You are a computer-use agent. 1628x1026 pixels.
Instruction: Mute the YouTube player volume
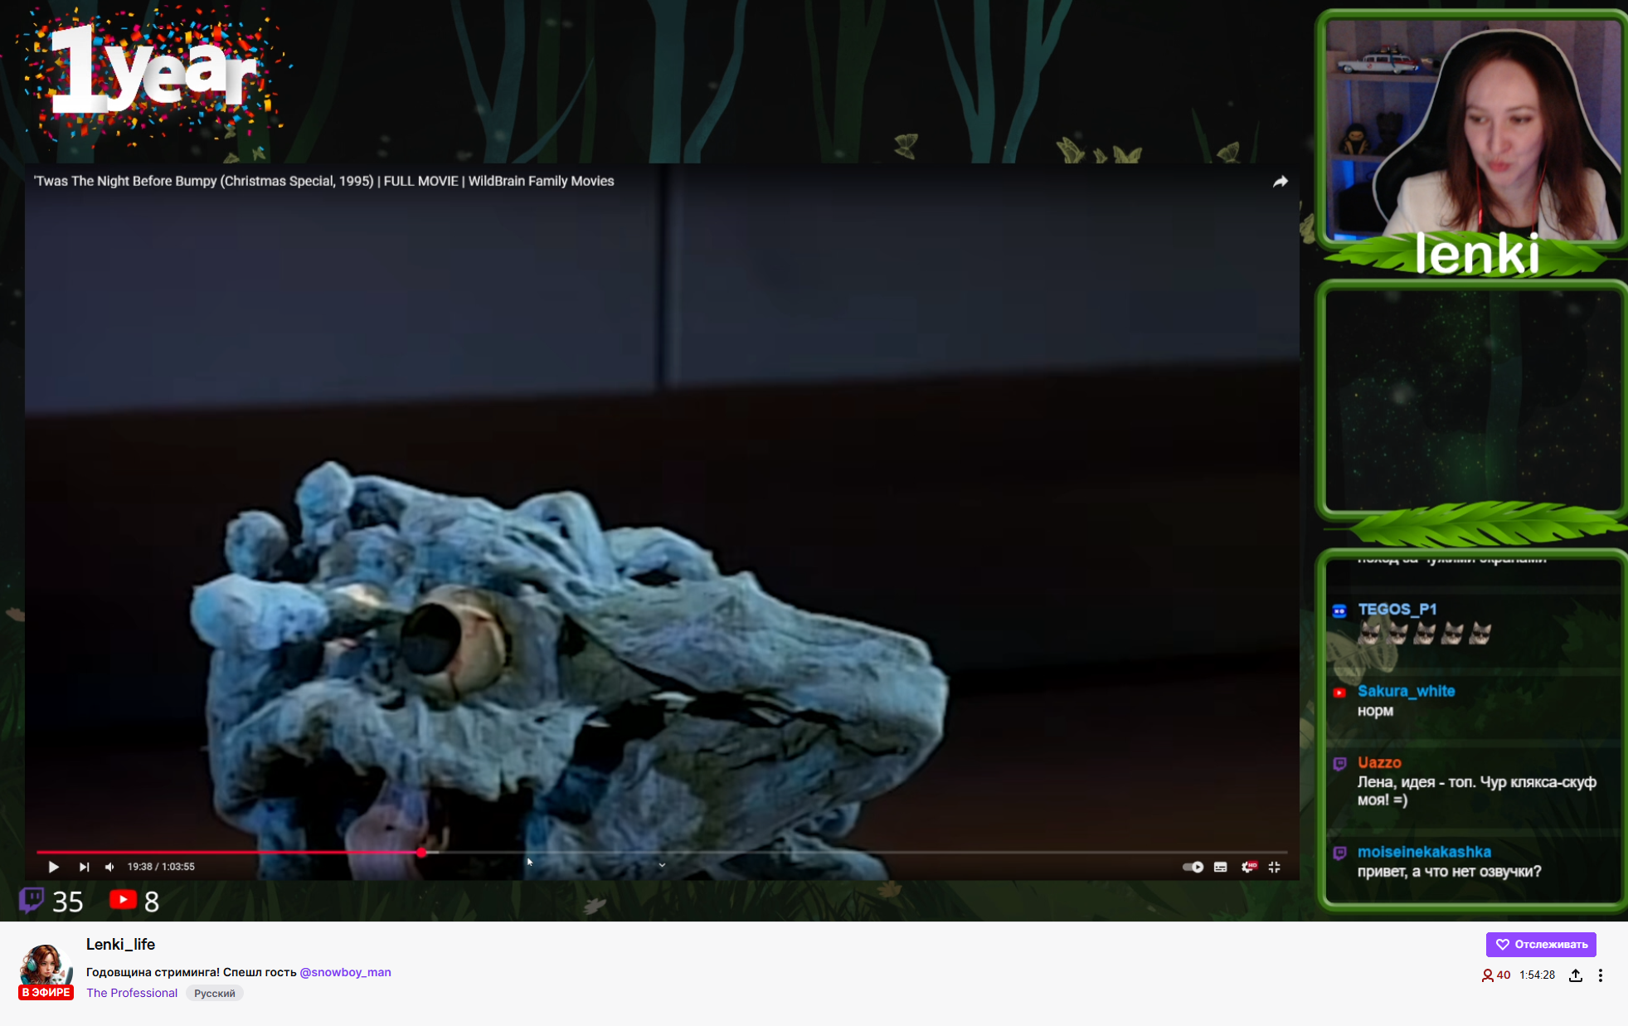[x=109, y=867]
